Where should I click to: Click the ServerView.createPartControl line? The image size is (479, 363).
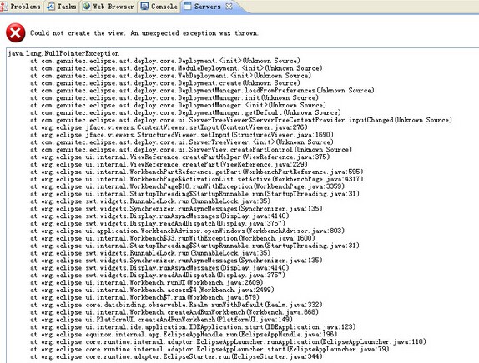[x=191, y=149]
